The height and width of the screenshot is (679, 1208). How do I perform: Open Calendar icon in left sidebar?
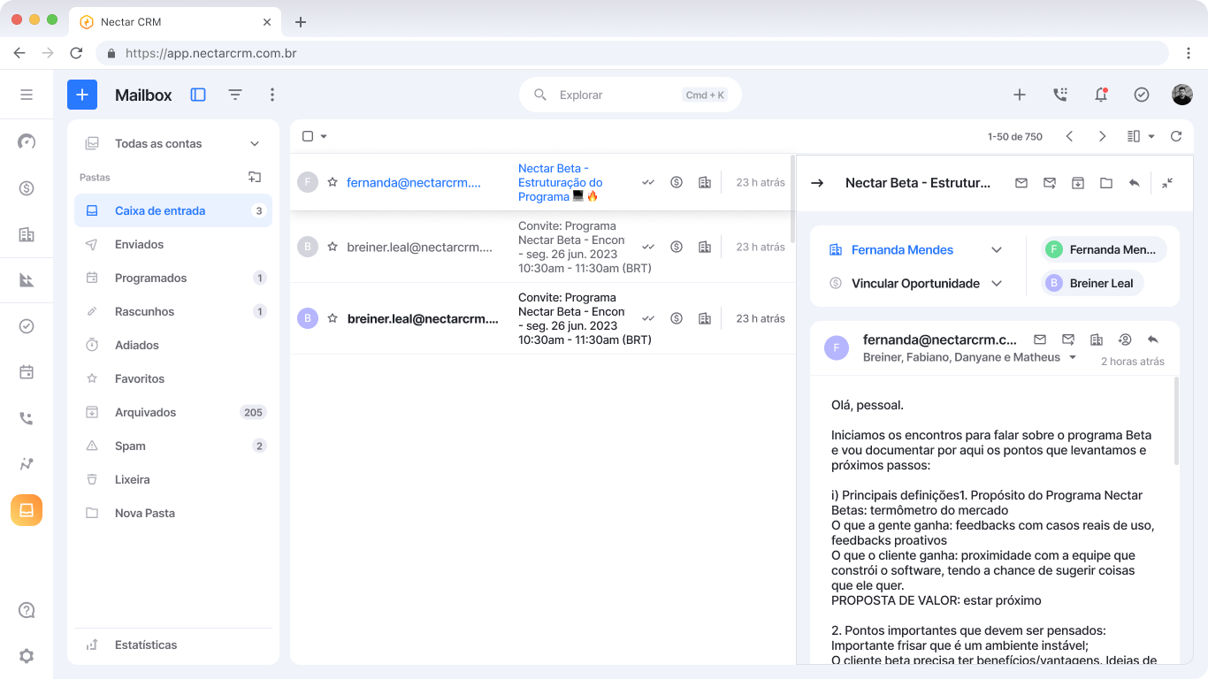click(x=27, y=372)
